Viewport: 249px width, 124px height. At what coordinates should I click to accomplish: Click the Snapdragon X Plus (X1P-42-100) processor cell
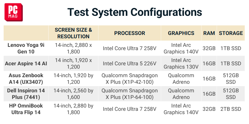129,78
